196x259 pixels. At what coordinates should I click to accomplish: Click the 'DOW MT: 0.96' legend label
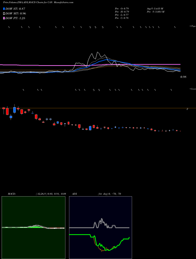(16, 14)
